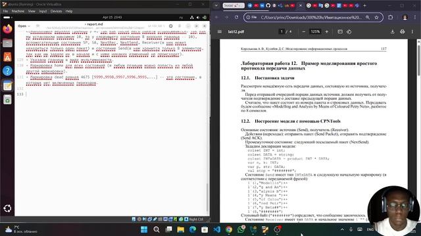
Task: Zoom out the PDF
Action: [x=304, y=31]
